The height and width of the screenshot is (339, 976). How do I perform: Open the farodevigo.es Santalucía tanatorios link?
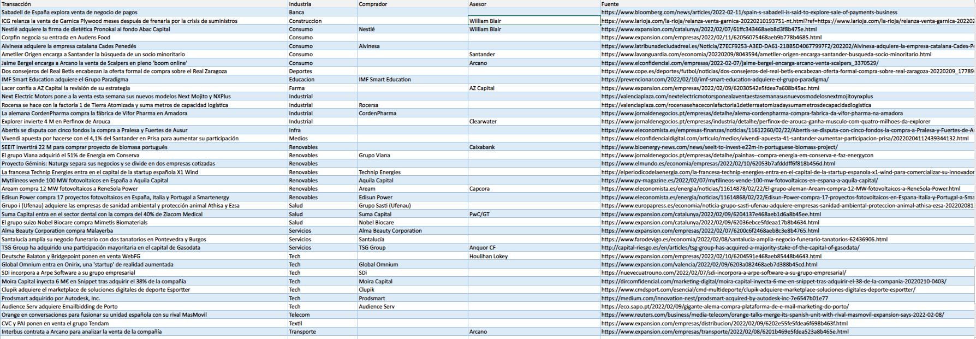pyautogui.click(x=744, y=240)
